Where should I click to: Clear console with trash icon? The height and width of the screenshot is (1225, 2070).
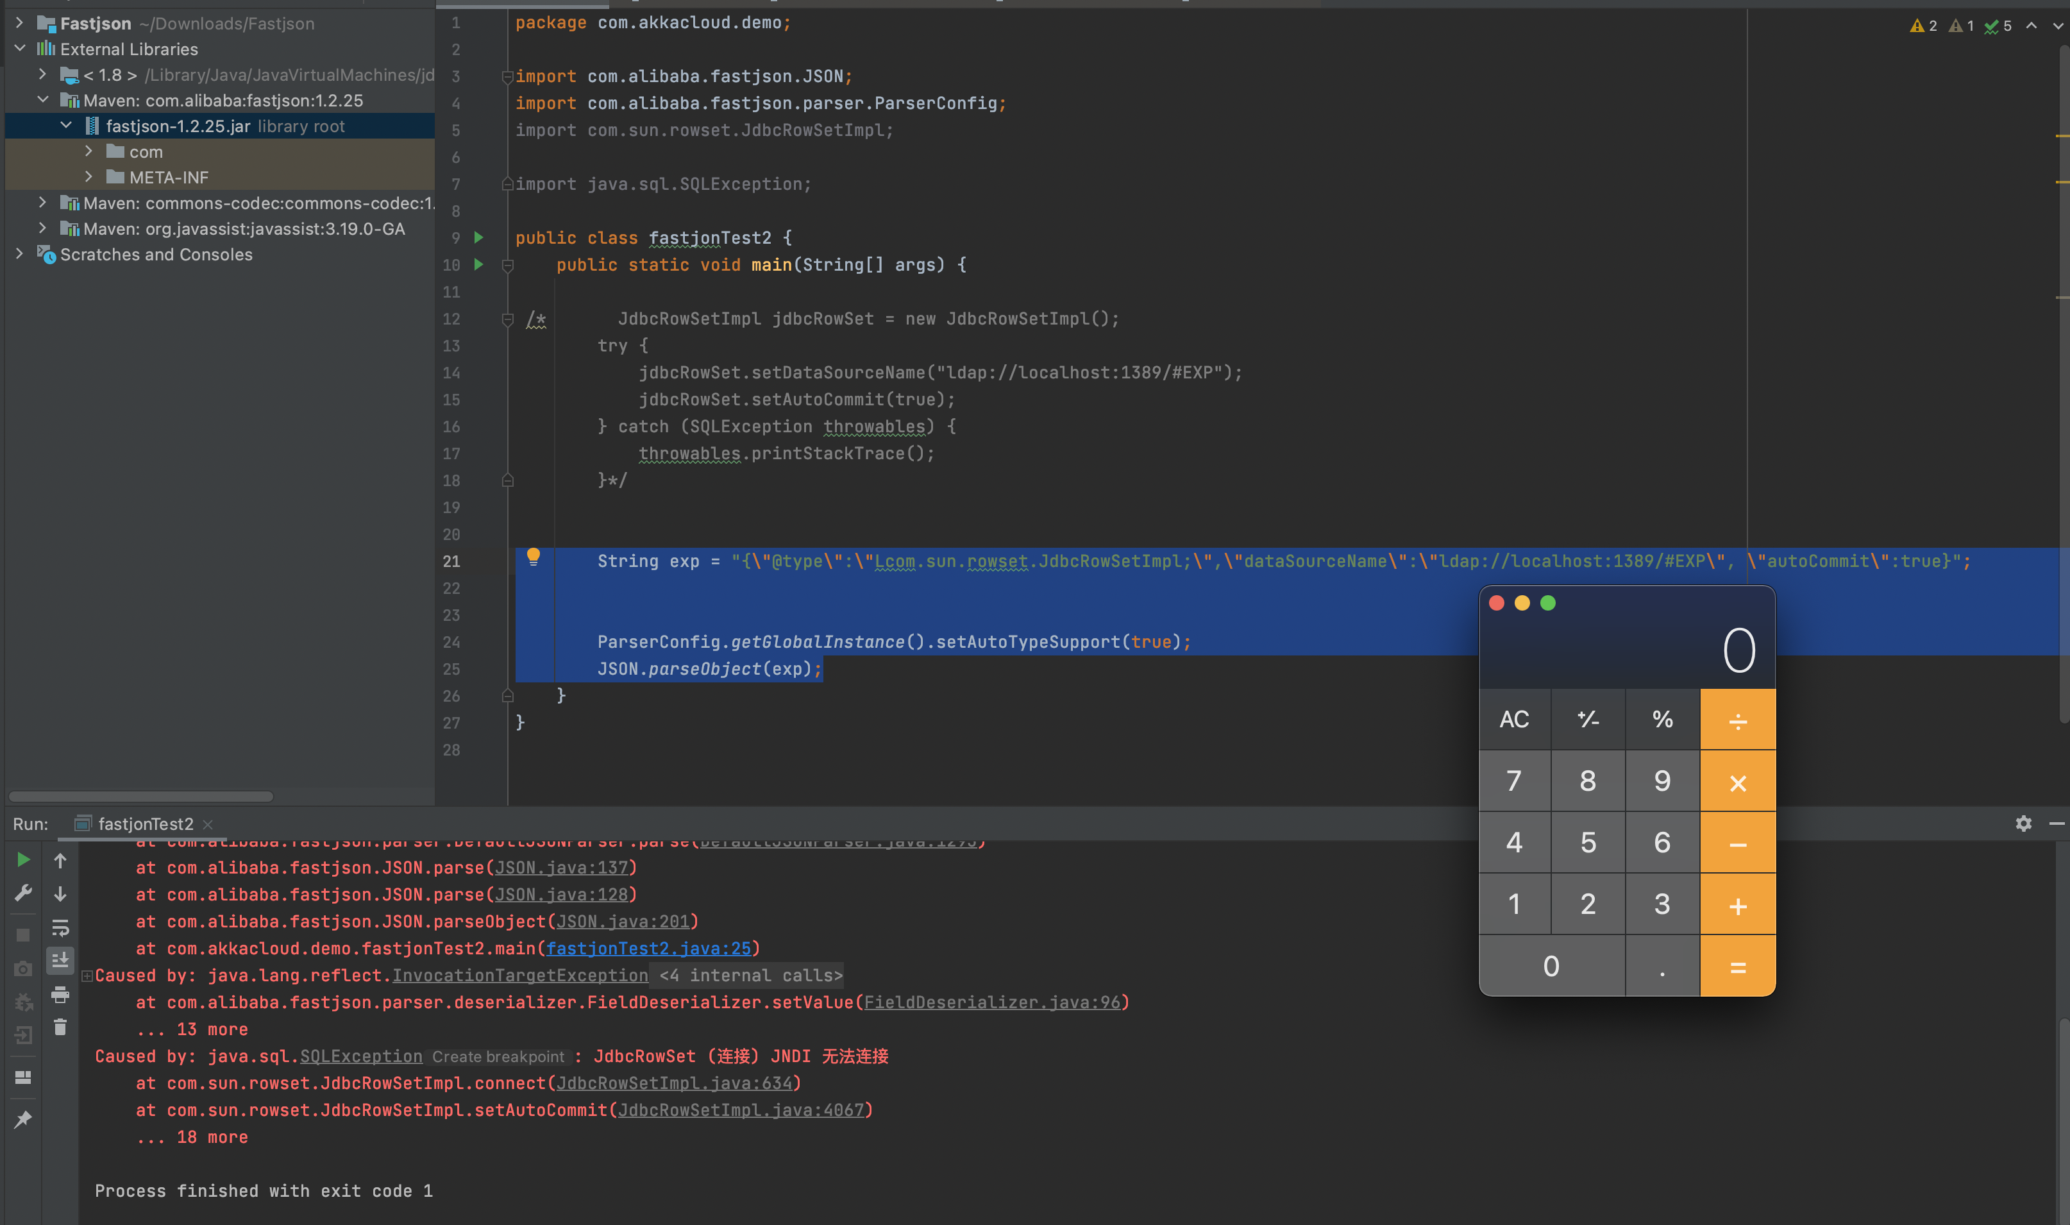(x=60, y=1027)
